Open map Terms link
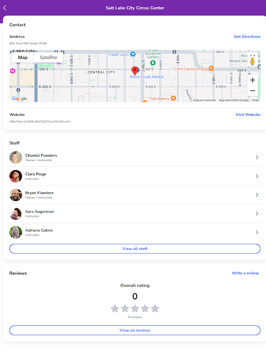 255,100
